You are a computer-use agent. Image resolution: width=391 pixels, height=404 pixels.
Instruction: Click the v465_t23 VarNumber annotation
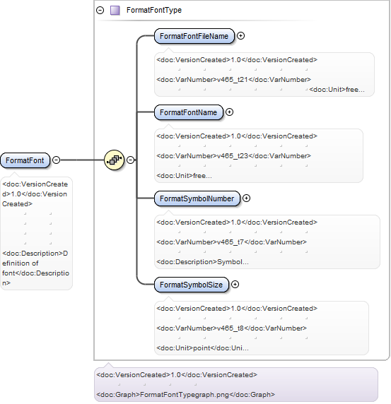pos(233,156)
